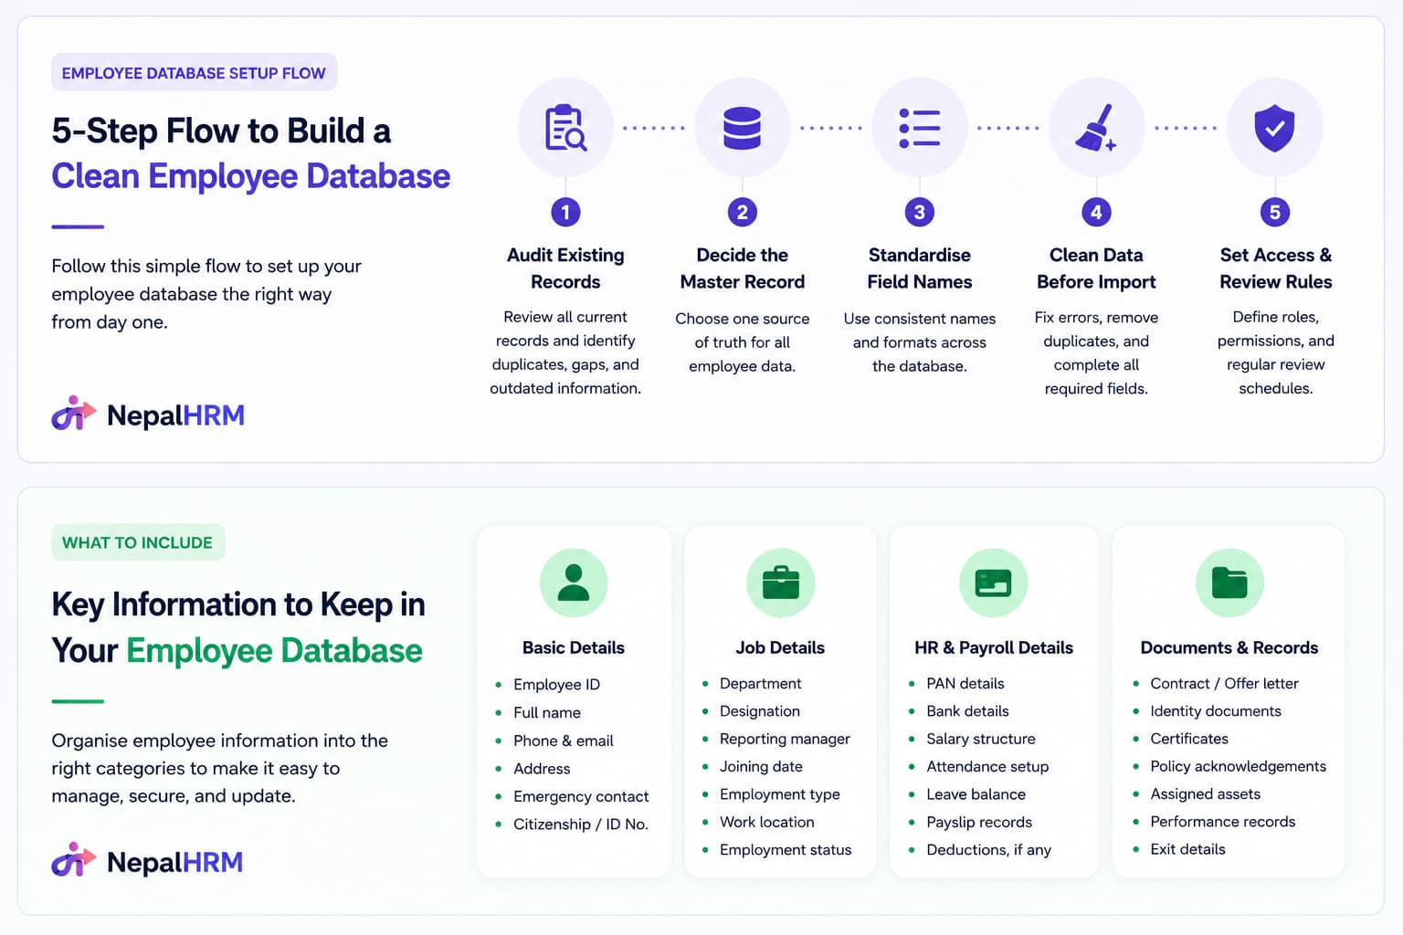Click the NepalHRM logo in the top panel
Viewport: 1403px width, 935px height.
tap(148, 415)
